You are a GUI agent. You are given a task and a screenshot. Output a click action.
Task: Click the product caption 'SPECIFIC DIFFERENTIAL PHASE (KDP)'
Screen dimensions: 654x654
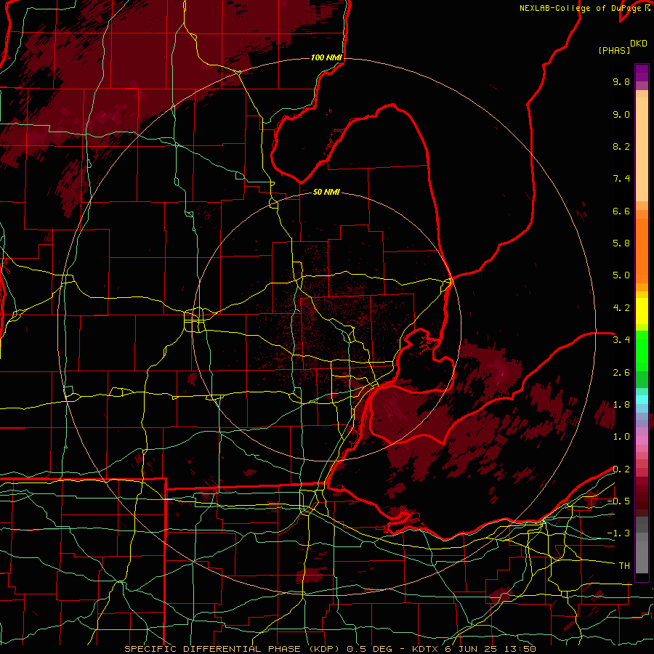(x=232, y=649)
